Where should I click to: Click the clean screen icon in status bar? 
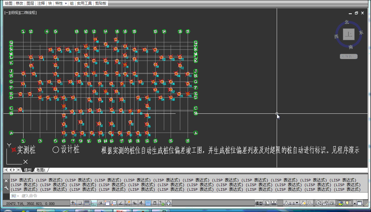pyautogui.click(x=360, y=203)
